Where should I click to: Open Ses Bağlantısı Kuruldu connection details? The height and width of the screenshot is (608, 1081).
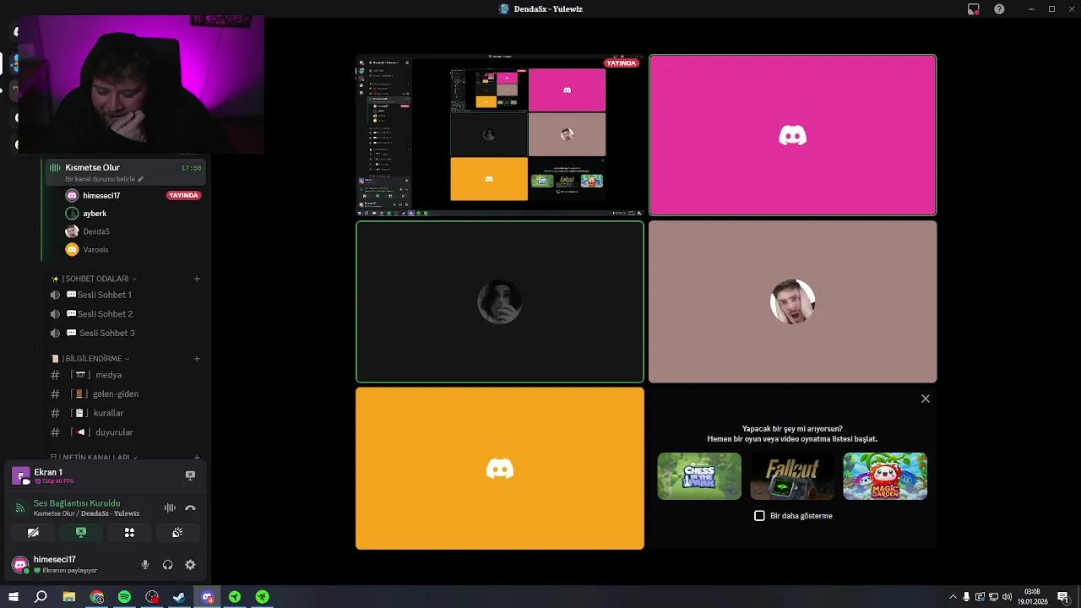click(x=77, y=503)
